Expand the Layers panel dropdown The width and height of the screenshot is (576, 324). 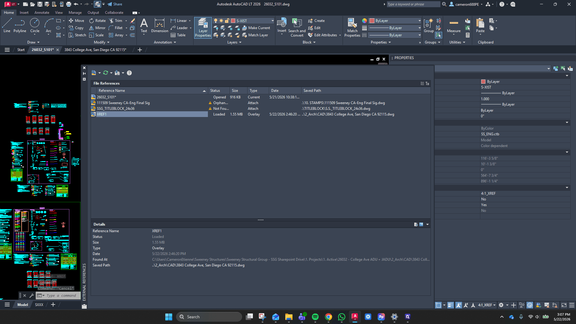(x=234, y=42)
